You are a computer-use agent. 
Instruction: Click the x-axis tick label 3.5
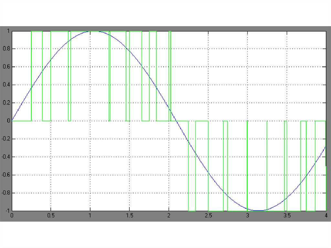[287, 215]
